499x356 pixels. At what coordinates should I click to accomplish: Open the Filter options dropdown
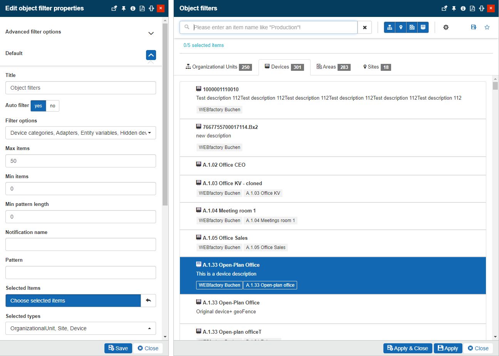click(x=81, y=133)
